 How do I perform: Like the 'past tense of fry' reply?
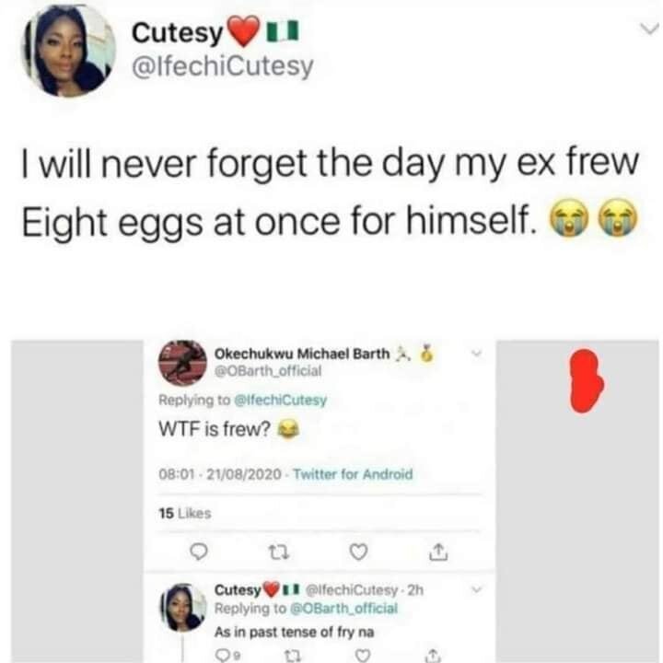click(x=365, y=656)
